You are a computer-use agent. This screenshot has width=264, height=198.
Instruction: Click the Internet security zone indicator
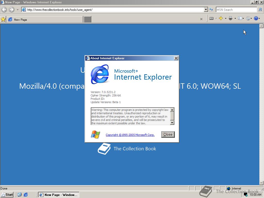[x=234, y=188]
